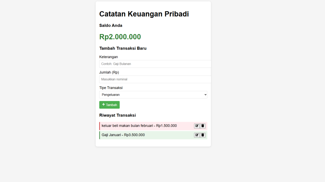Click the chevron arrow of Tipe Transaksi select
Screen dimensions: 325x182
[x=205, y=95]
